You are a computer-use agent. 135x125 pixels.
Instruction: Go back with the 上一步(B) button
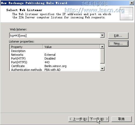pos(78,119)
